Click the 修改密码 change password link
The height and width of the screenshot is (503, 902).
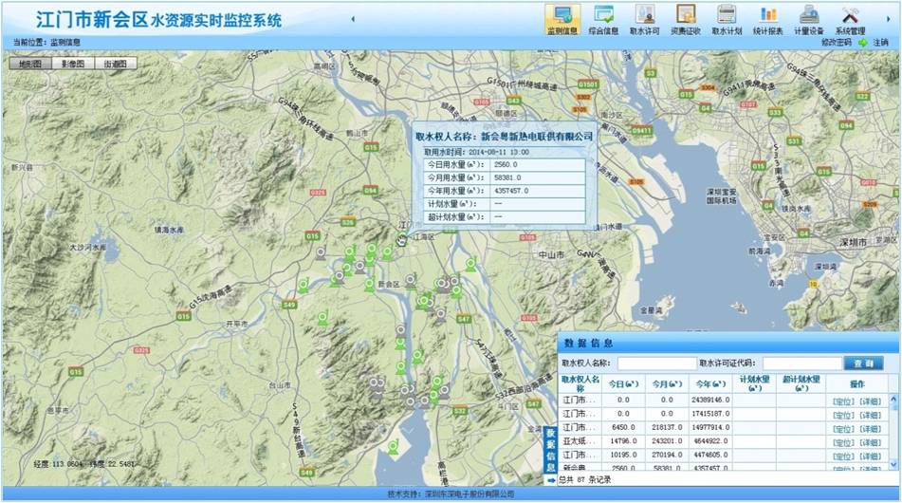836,43
